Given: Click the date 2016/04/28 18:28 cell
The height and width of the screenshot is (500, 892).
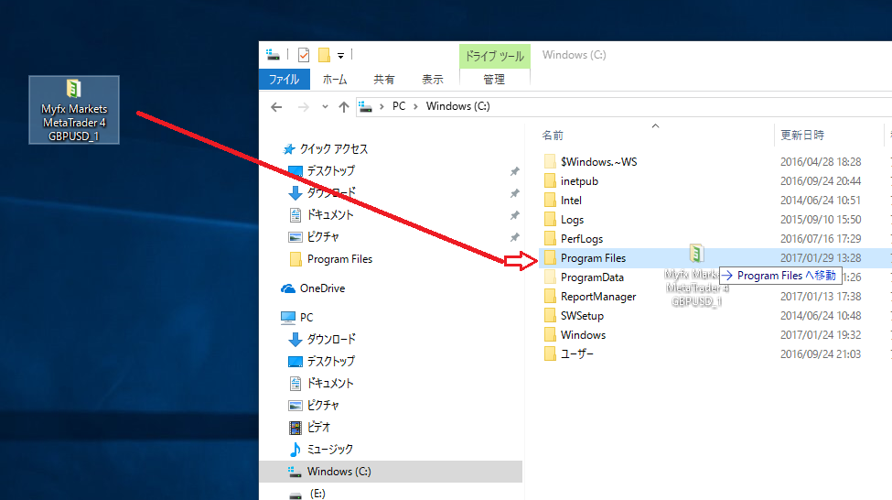Looking at the screenshot, I should click(821, 162).
